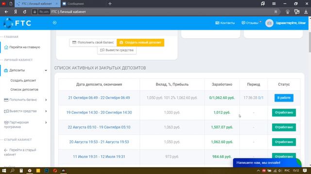Click the protect lightbulb icon in browser toolbar

pyautogui.click(x=288, y=12)
